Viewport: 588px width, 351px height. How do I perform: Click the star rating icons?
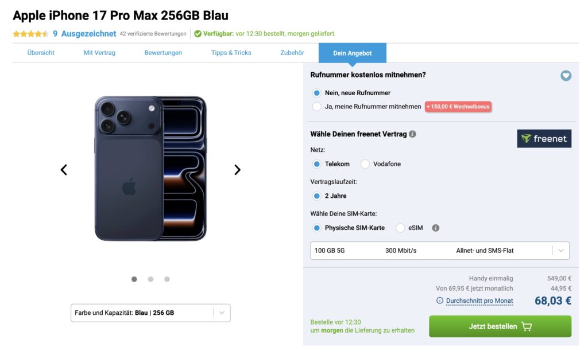tap(30, 34)
